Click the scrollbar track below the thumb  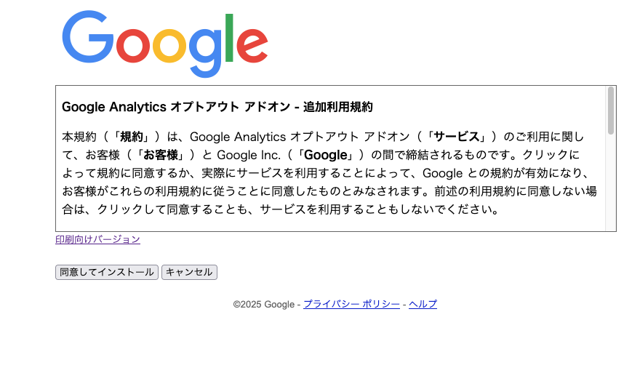(611, 182)
